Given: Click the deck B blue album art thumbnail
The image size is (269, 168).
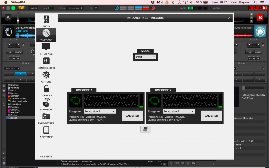Looking at the screenshot, I should point(260,31).
